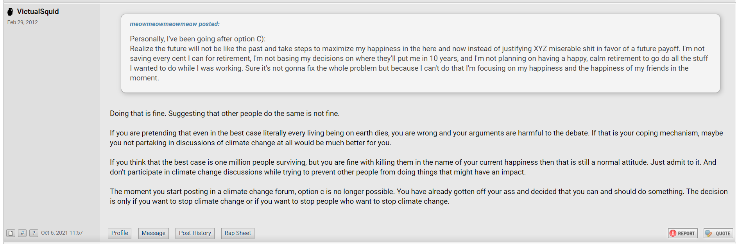This screenshot has width=738, height=244.
Task: Send a Message to the poster
Action: (154, 233)
